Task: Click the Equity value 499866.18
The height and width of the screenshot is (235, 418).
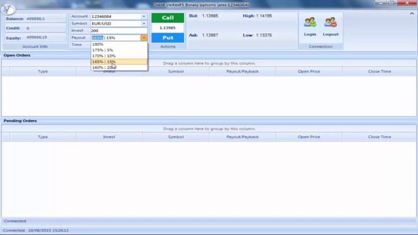Action: click(x=37, y=37)
